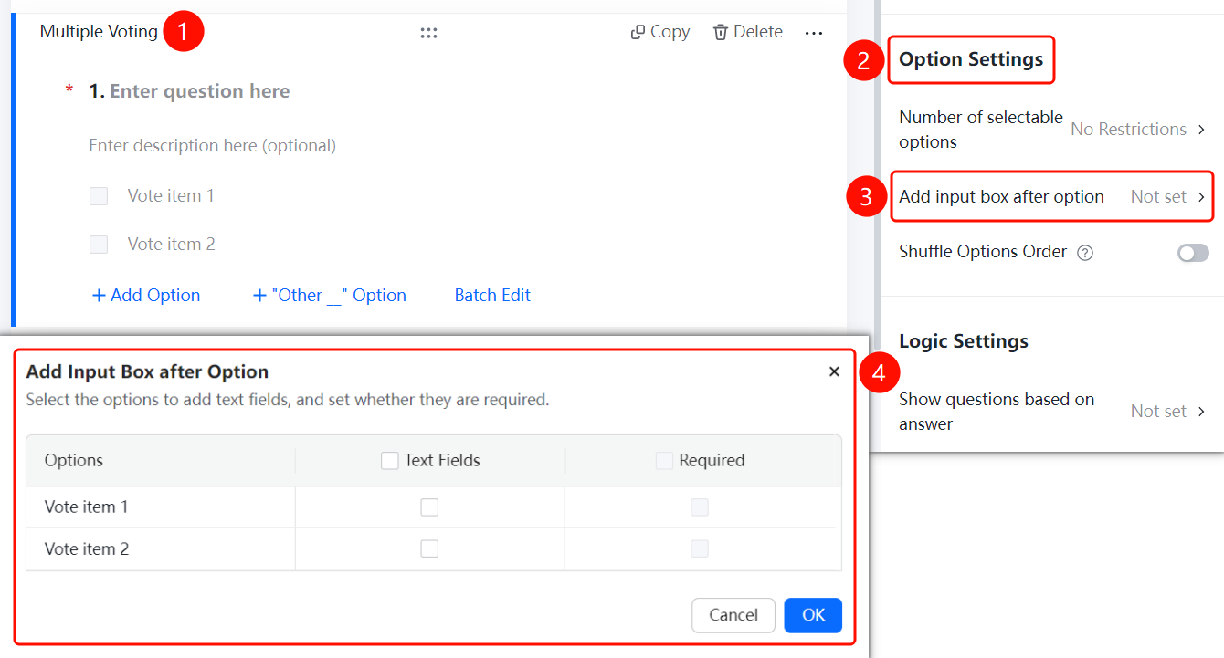Screen dimensions: 1224x658
Task: Open Add input box after option setting
Action: tap(1052, 196)
